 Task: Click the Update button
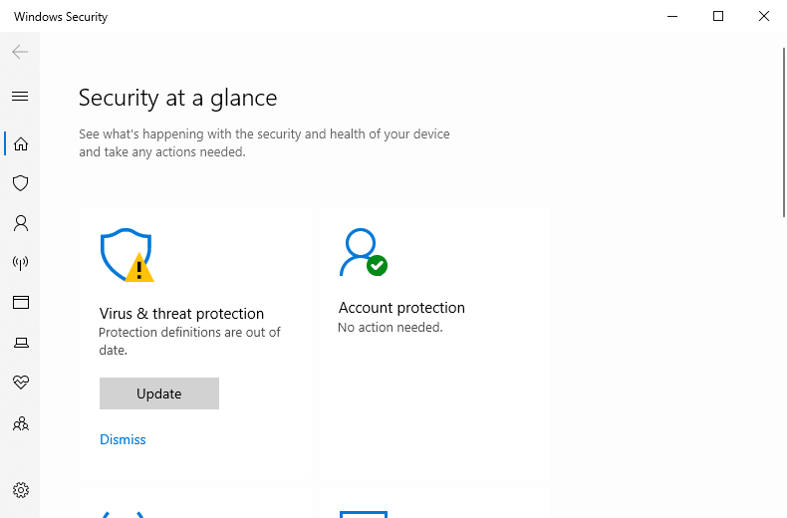click(159, 393)
